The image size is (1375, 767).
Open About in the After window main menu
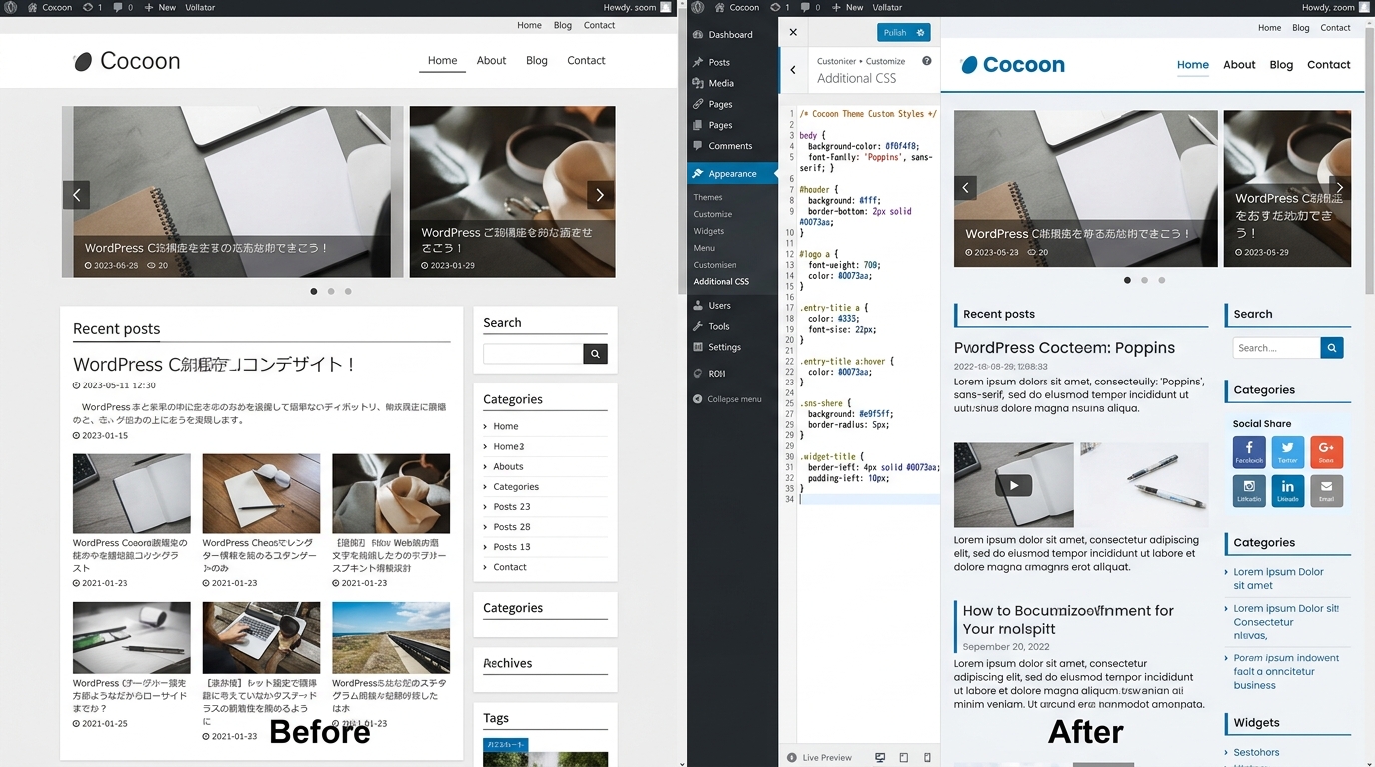1239,64
